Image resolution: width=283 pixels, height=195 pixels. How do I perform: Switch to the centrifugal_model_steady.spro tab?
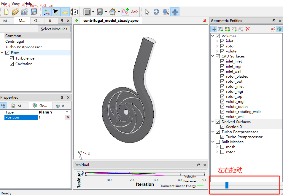110,21
